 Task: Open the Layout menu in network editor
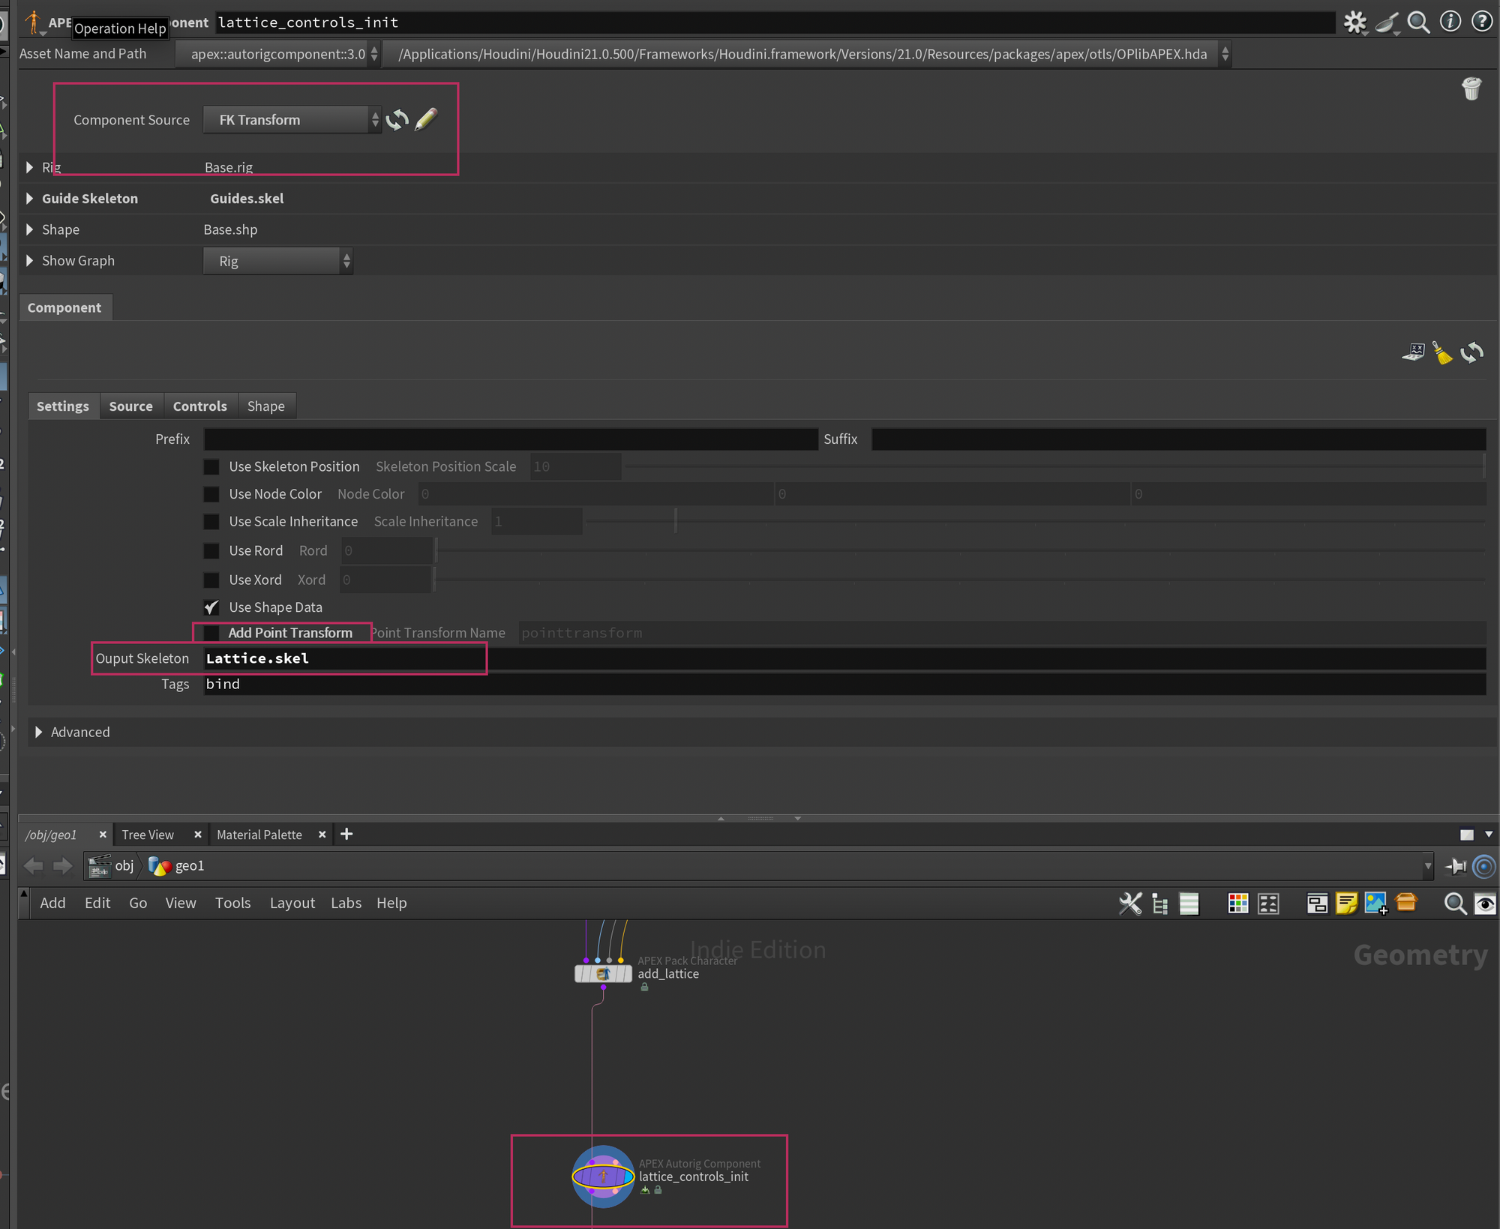(x=292, y=903)
